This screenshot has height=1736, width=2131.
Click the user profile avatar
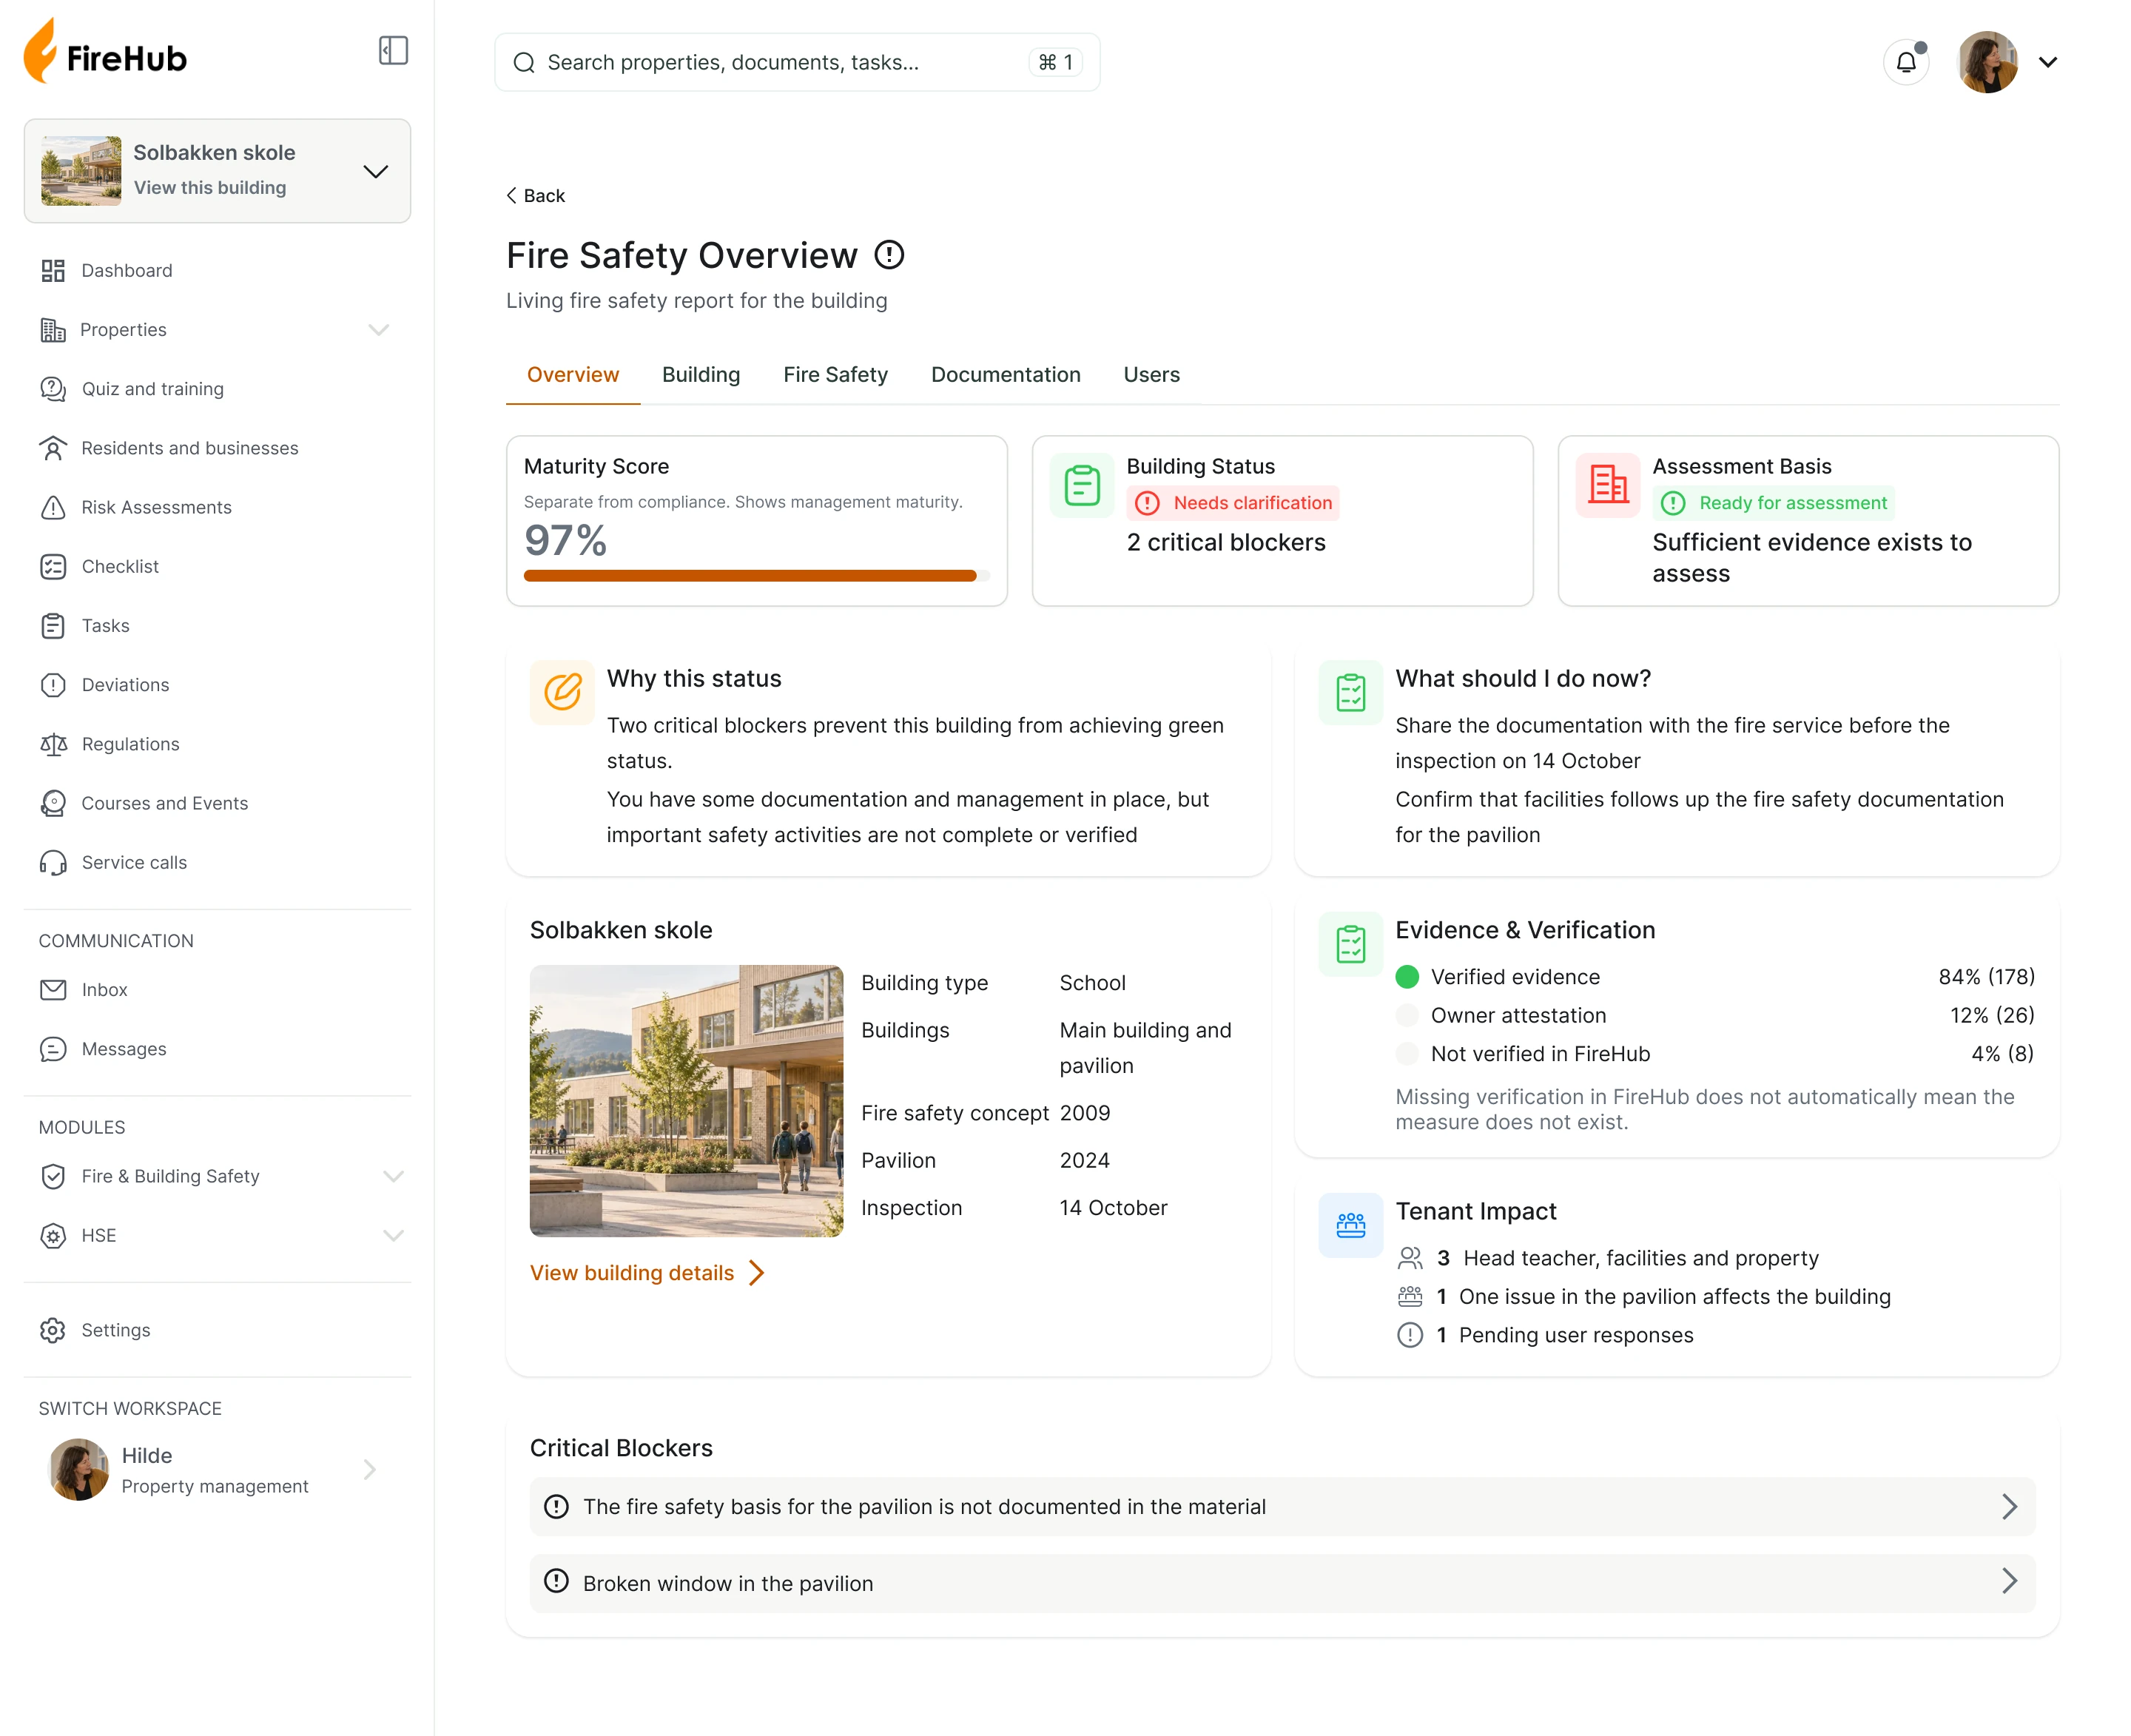coord(1988,62)
